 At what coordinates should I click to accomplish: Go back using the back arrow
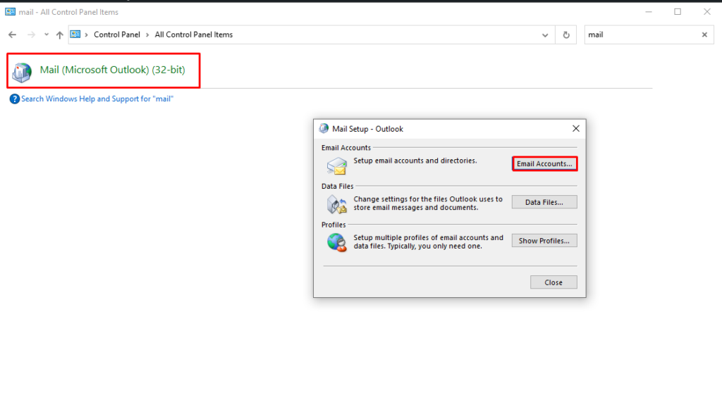12,35
